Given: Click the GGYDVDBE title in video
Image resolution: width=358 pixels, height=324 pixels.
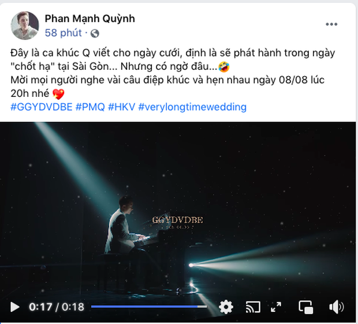Looking at the screenshot, I should point(177,220).
